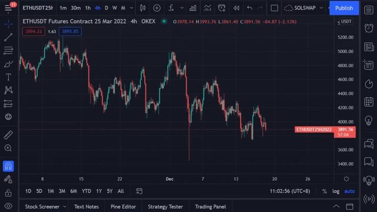377x212 pixels.
Task: Open the streams broadcast icon
Action: point(369,199)
